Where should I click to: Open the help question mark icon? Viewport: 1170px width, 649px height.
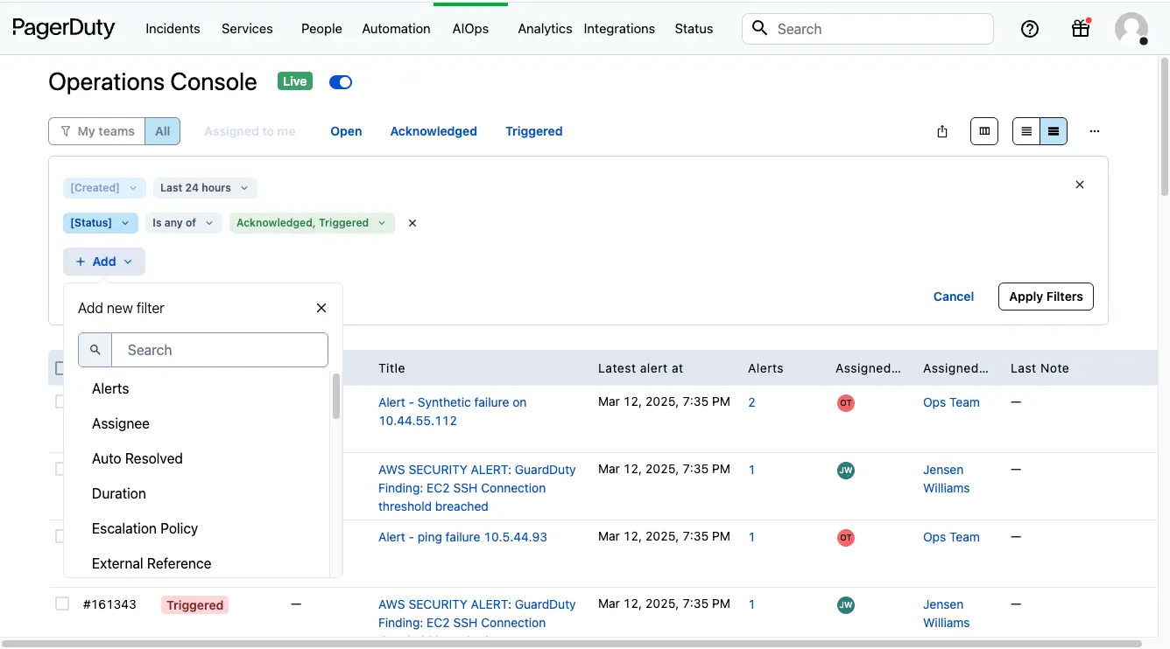pyautogui.click(x=1030, y=29)
